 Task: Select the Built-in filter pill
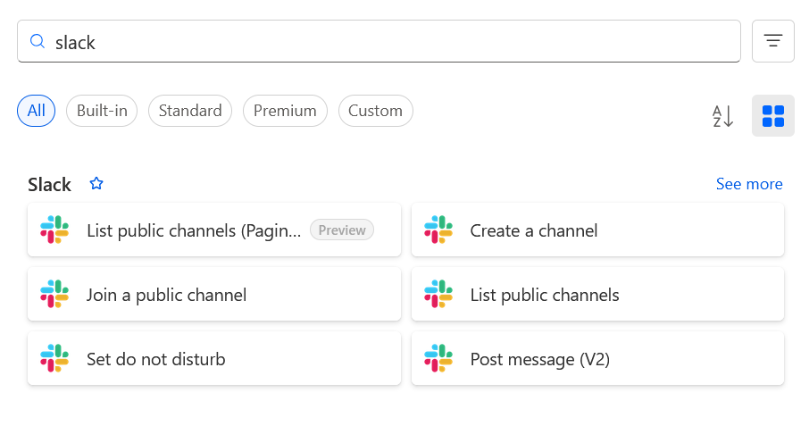[102, 111]
